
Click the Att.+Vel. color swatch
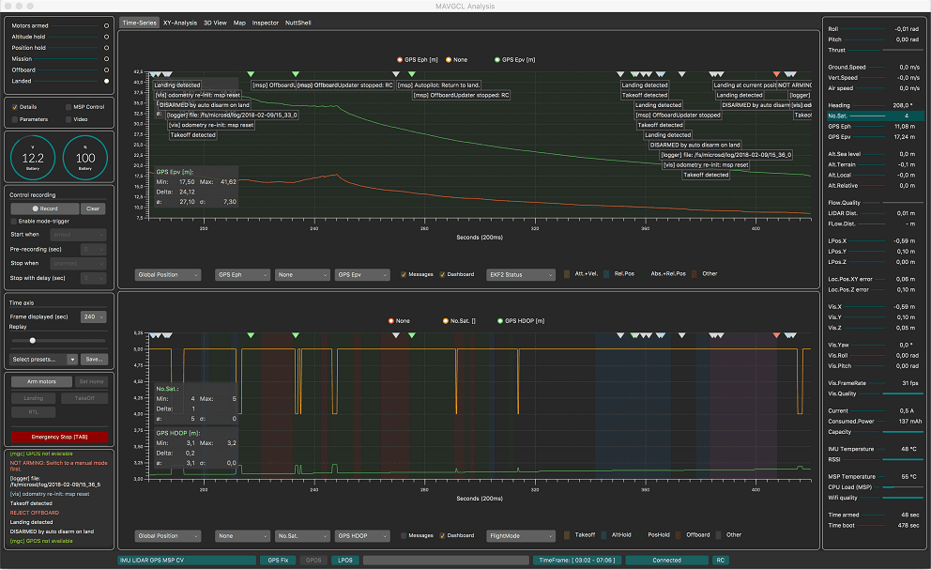click(x=567, y=274)
